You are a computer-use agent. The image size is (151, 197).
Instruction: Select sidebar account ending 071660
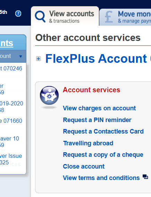[11, 121]
